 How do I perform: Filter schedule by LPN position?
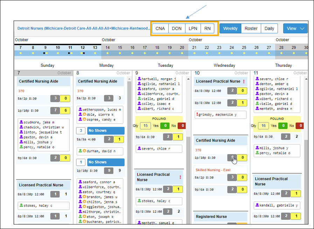tap(193, 28)
